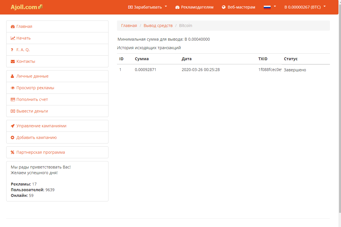Screen dimensions: 341x227
Task: Open the F. A. Q. page
Action: (x=57, y=50)
